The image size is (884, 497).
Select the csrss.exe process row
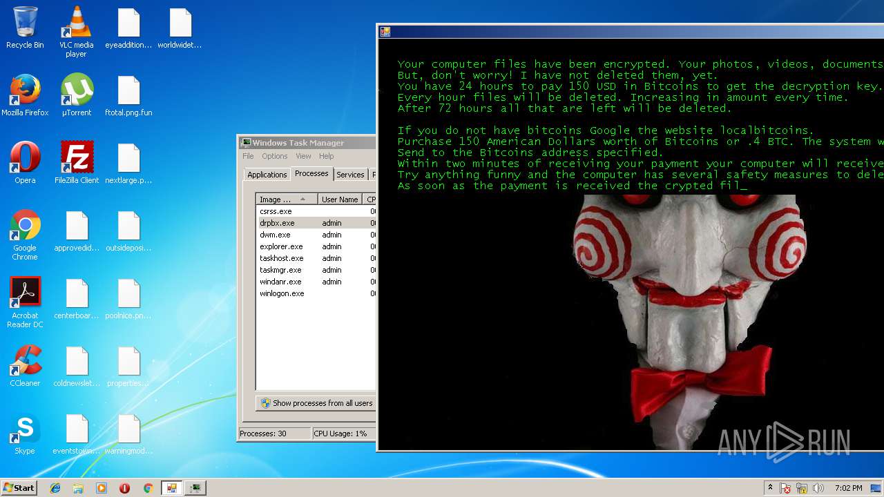[316, 211]
